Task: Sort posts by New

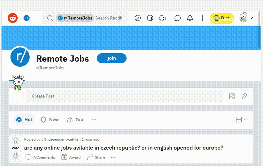Action: point(50,120)
